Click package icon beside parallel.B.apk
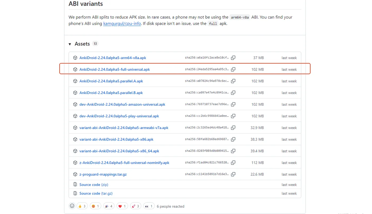The image size is (372, 214). (75, 93)
